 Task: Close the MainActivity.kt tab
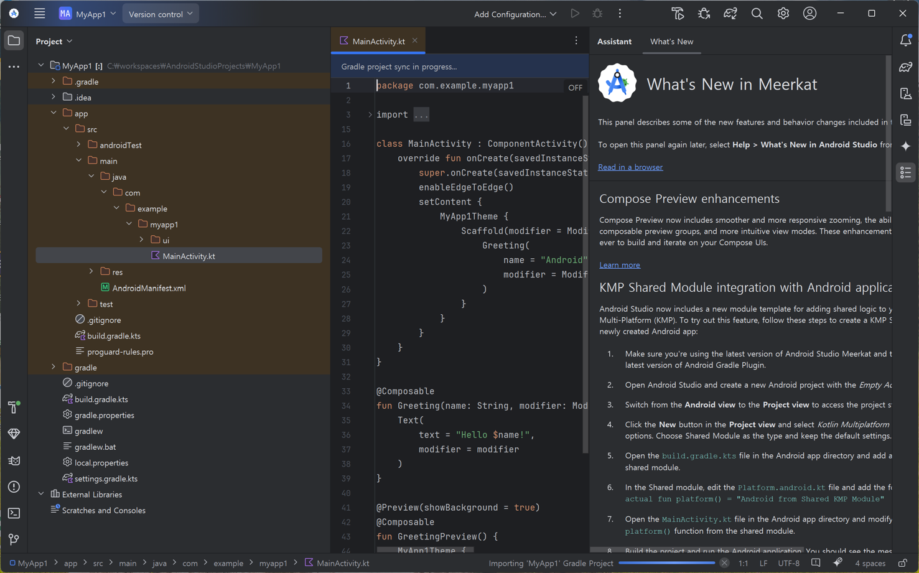pyautogui.click(x=415, y=40)
